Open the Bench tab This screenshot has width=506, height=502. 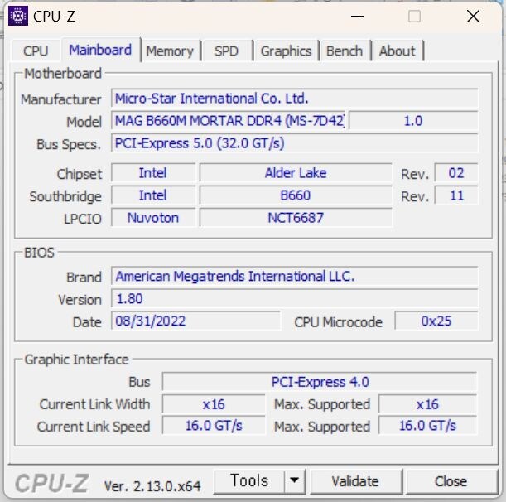[345, 51]
